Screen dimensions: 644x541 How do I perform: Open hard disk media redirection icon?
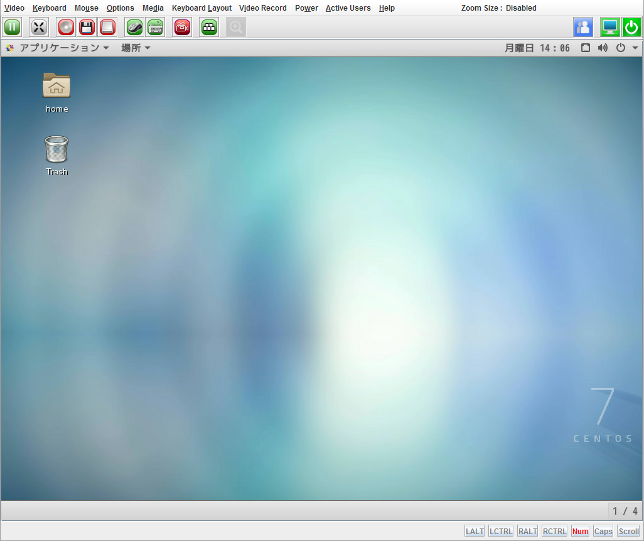107,28
